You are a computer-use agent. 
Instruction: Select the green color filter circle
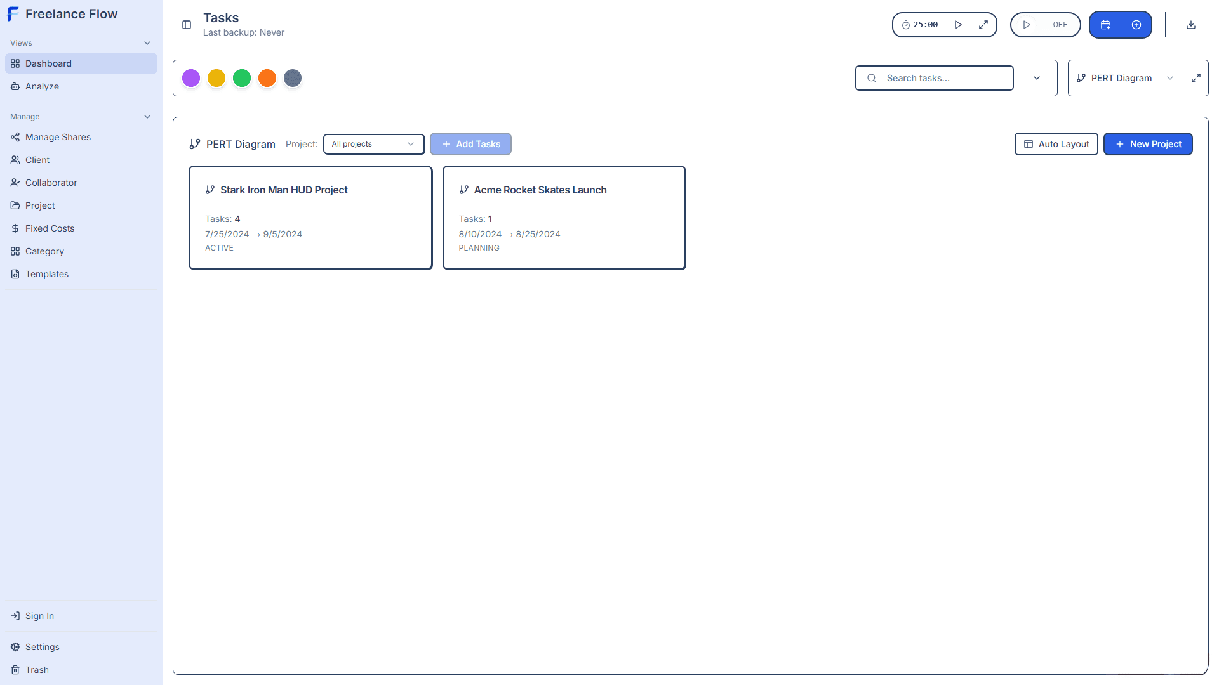(242, 78)
